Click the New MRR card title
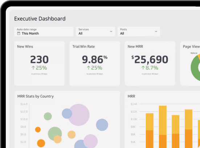 135,47
